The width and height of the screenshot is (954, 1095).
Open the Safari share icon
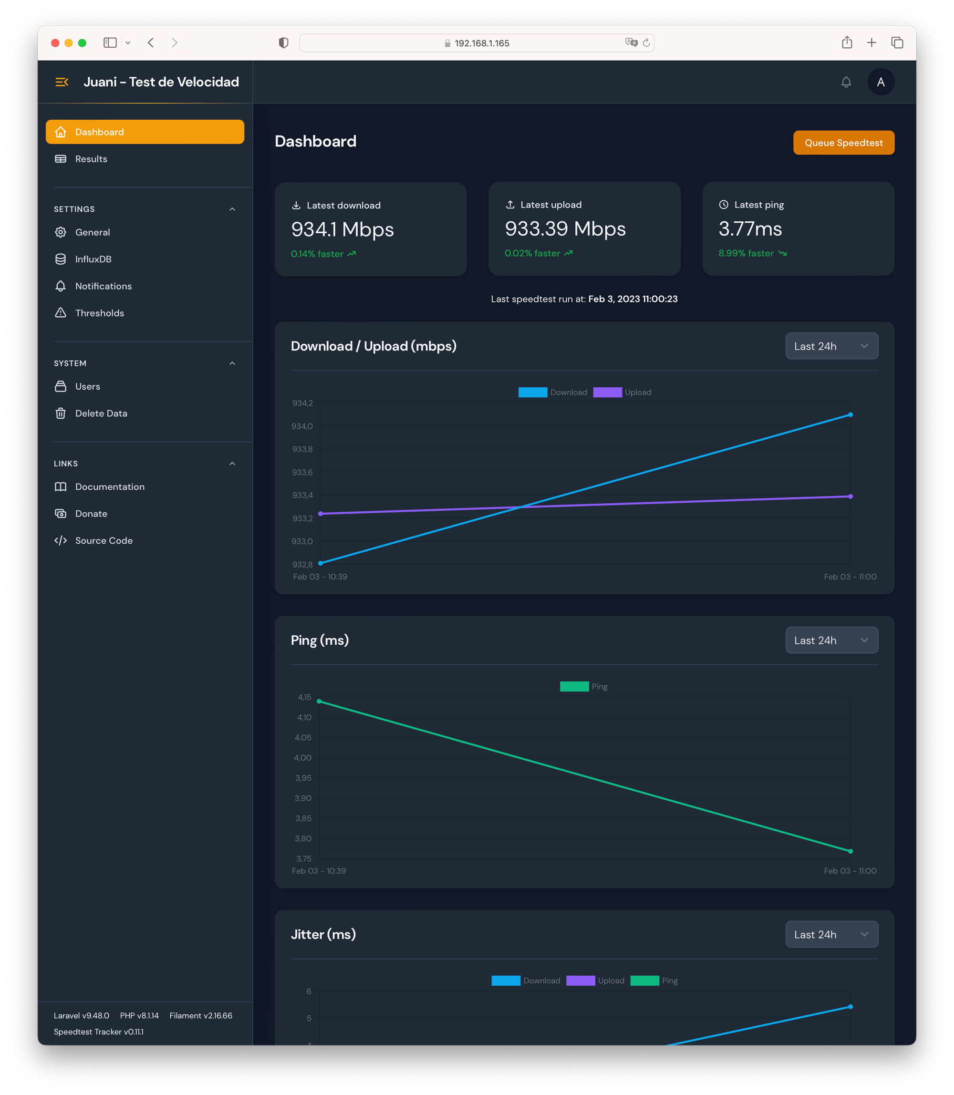coord(847,42)
